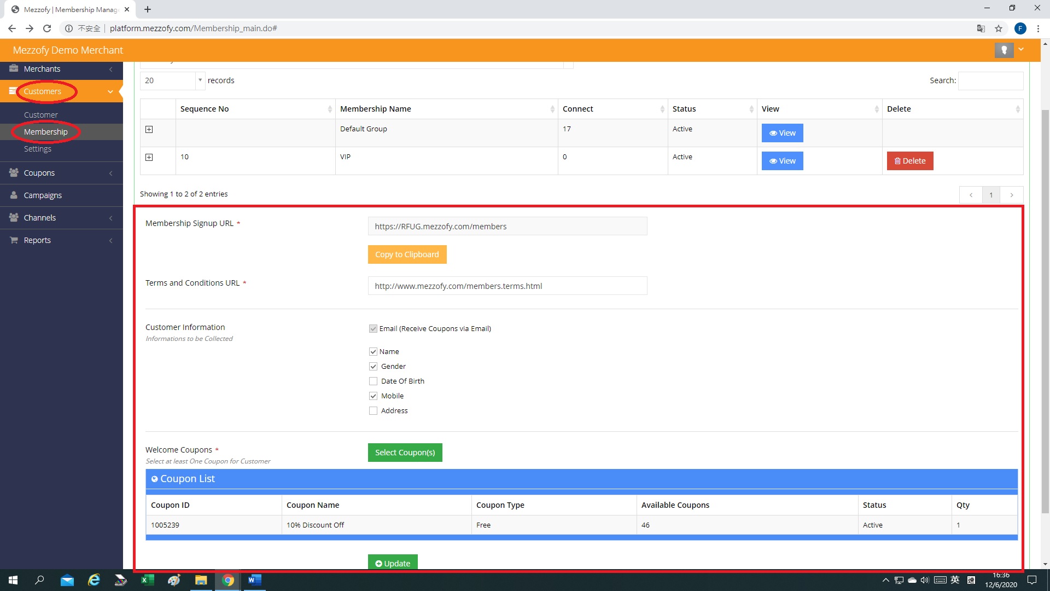
Task: Uncheck the Gender checkbox
Action: [373, 367]
